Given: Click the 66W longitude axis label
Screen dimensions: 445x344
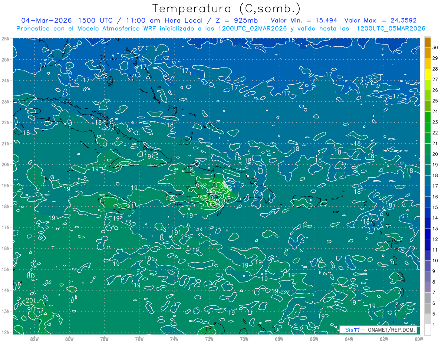Looking at the screenshot, I should click(x=314, y=339).
